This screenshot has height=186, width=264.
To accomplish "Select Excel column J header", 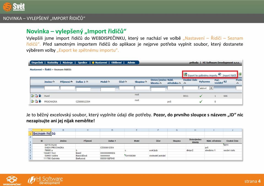I will 233,130.
